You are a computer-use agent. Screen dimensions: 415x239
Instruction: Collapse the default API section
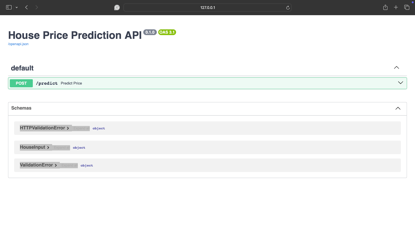[396, 68]
